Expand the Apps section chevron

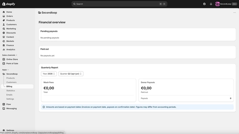tap(8, 70)
